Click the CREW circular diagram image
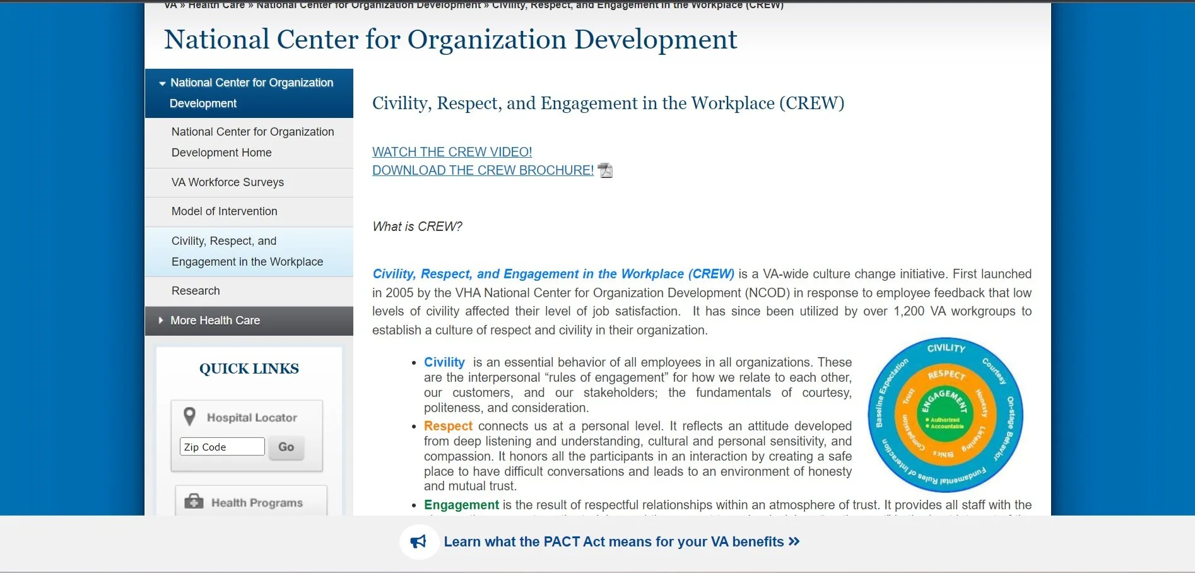 click(x=945, y=415)
